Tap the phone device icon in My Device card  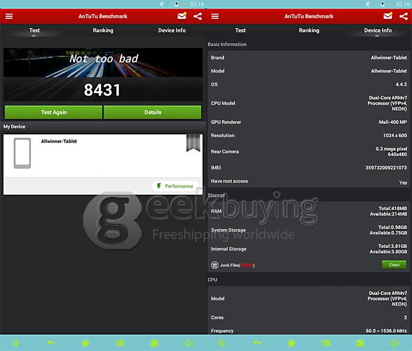(22, 153)
